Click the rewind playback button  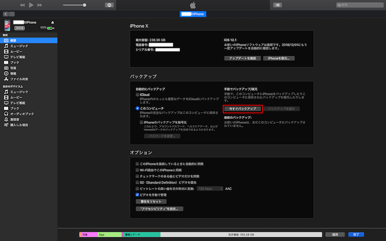(x=22, y=5)
